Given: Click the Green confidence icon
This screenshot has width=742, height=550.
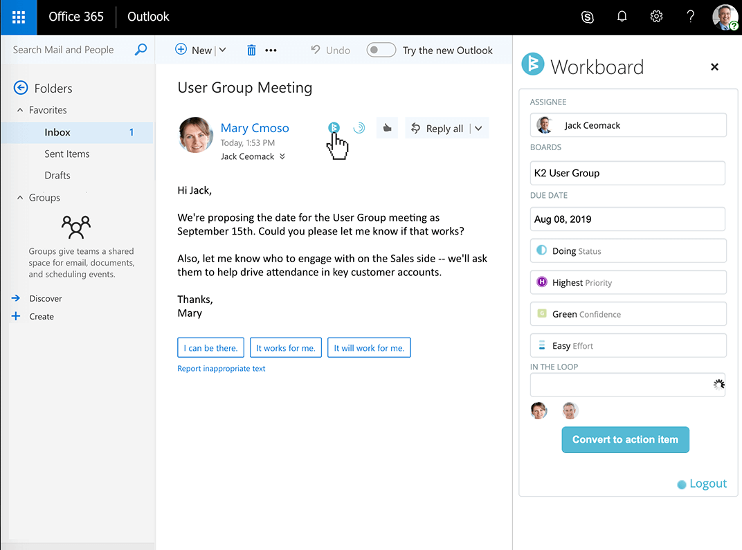Looking at the screenshot, I should point(542,313).
